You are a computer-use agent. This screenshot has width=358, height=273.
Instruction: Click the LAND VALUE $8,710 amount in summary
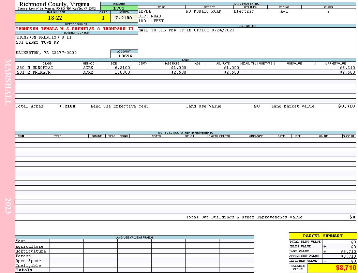click(348, 252)
